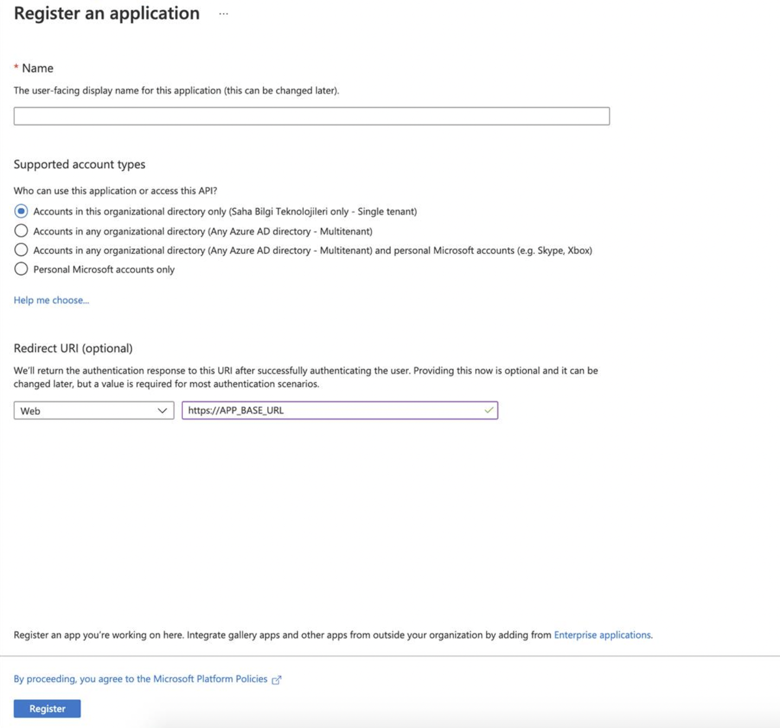Image resolution: width=780 pixels, height=728 pixels.
Task: Open the Enterprise applications link
Action: pos(603,635)
